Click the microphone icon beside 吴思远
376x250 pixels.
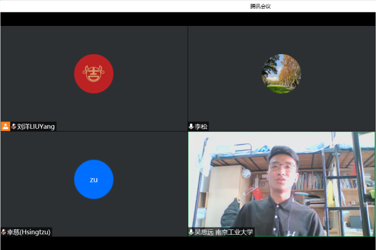click(x=191, y=232)
